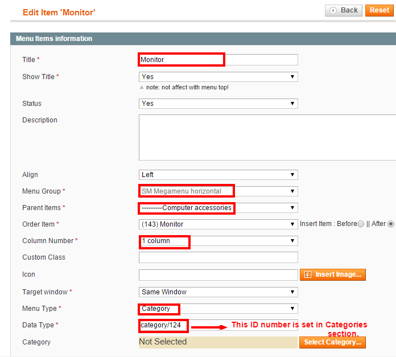This screenshot has width=396, height=357.
Task: Click the 'Column Number' label
Action: (48, 241)
